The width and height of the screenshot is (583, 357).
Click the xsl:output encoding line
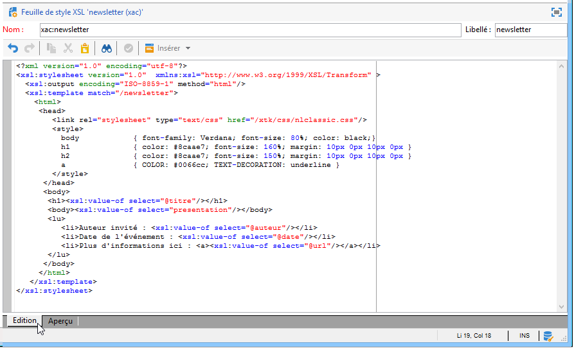[135, 84]
